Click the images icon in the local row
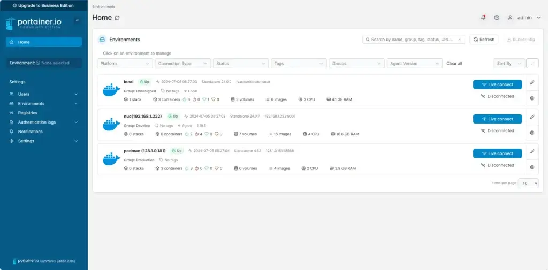The image size is (548, 270). [x=268, y=99]
